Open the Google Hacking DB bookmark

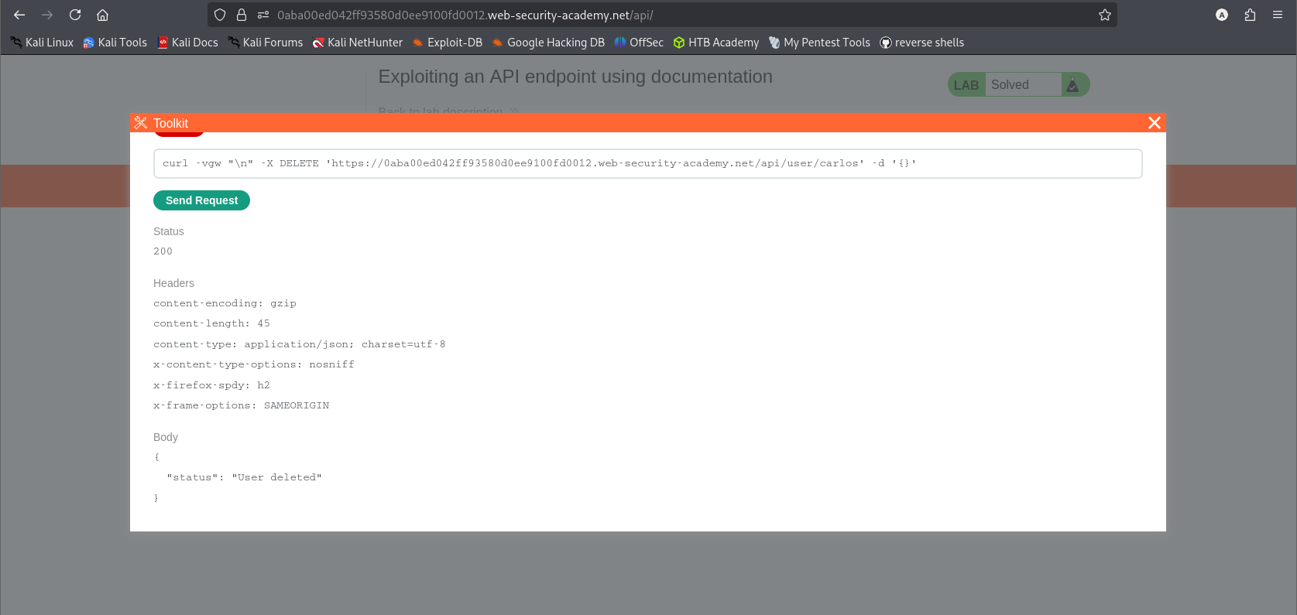pos(548,43)
